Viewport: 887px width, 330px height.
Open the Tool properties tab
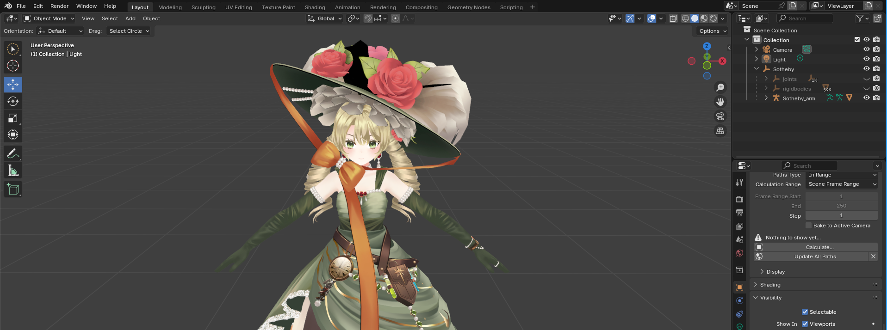pyautogui.click(x=739, y=183)
